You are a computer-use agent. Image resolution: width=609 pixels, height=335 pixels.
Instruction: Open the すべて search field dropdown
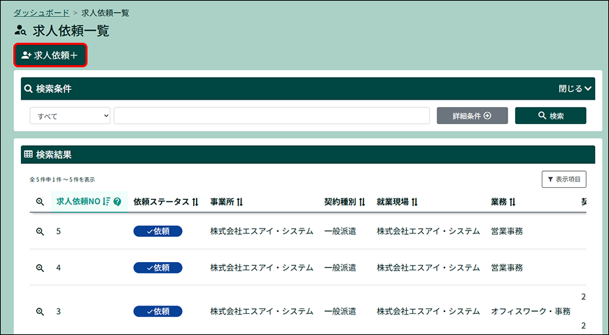[x=70, y=116]
